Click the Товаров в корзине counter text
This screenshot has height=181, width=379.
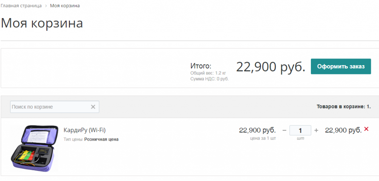343,107
